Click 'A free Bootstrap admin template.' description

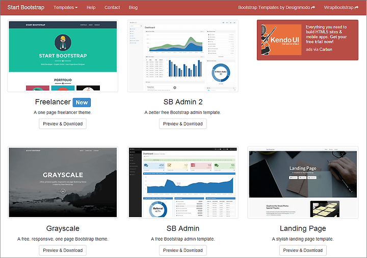point(183,239)
